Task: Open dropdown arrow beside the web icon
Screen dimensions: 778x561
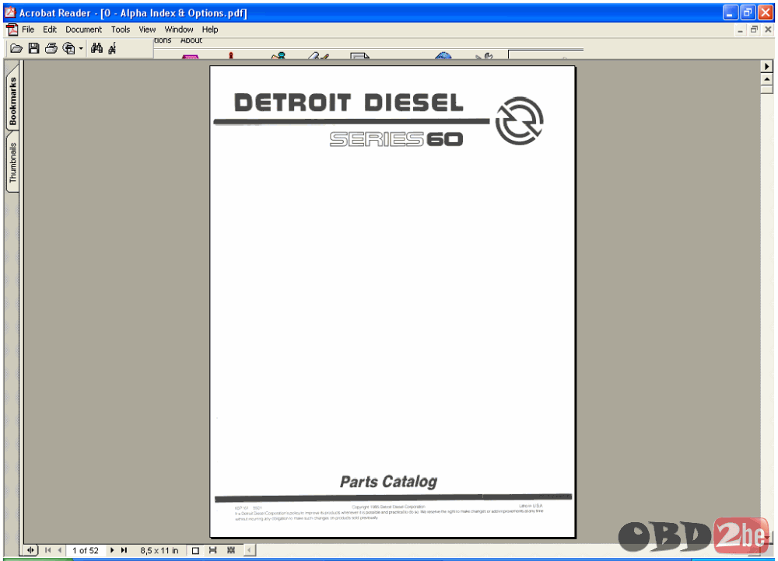Action: click(81, 49)
